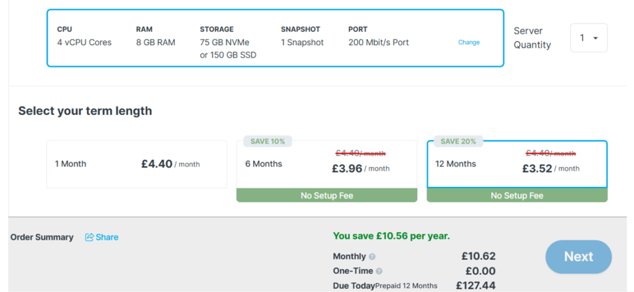634x292 pixels.
Task: Click the info icon beside One-Time
Action: click(379, 271)
